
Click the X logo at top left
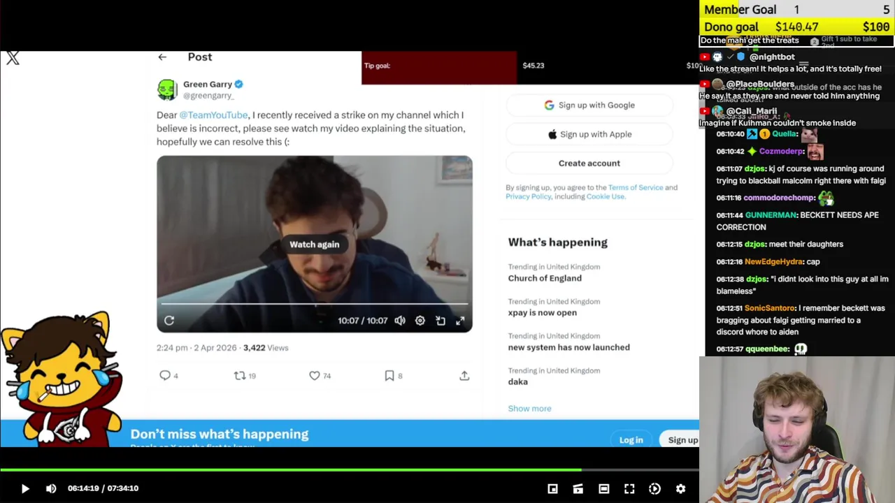13,58
